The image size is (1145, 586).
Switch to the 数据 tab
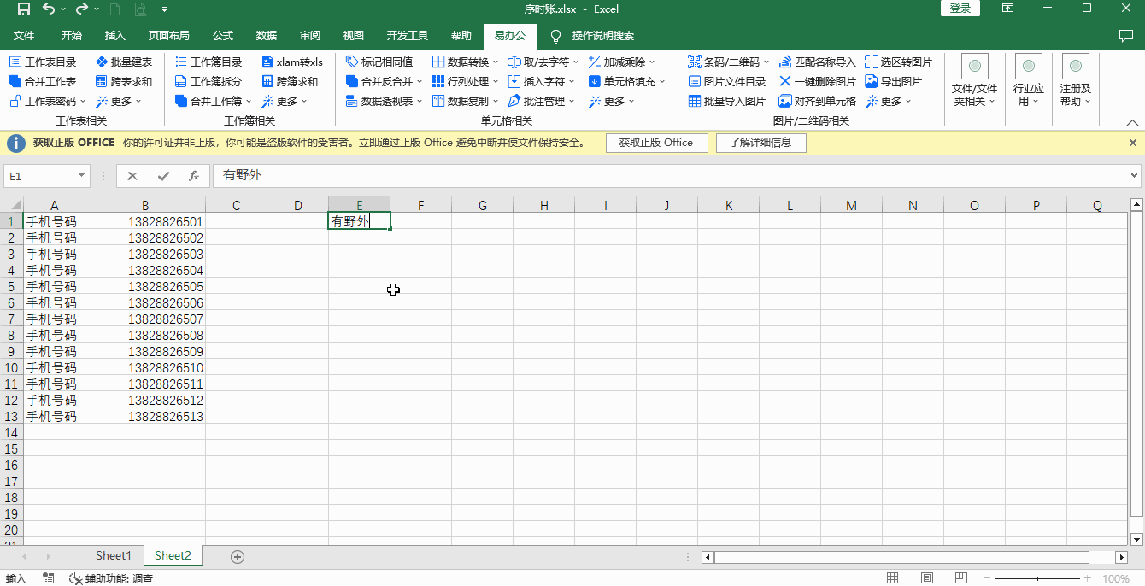[267, 36]
